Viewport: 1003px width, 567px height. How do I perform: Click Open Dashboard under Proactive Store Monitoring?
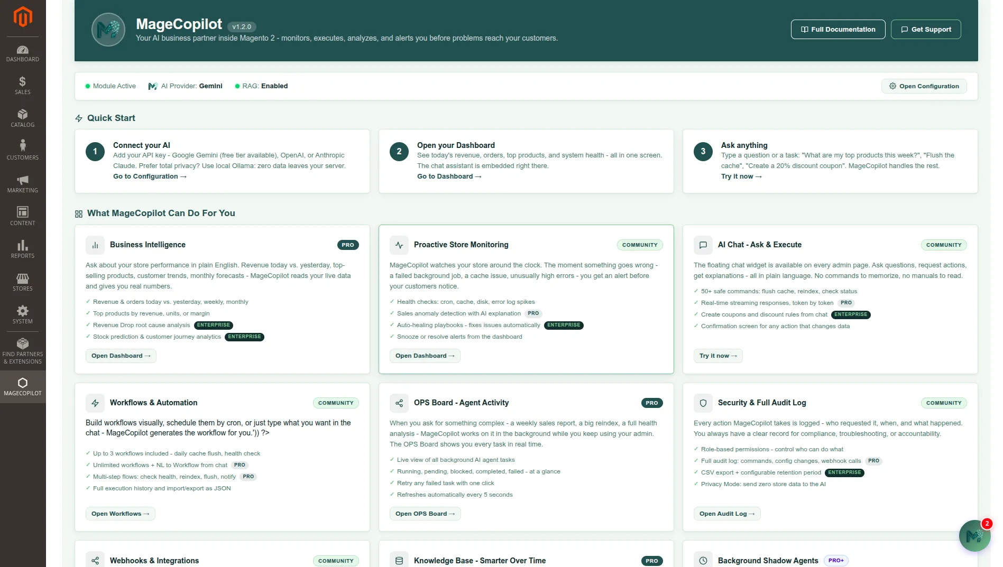pyautogui.click(x=425, y=356)
